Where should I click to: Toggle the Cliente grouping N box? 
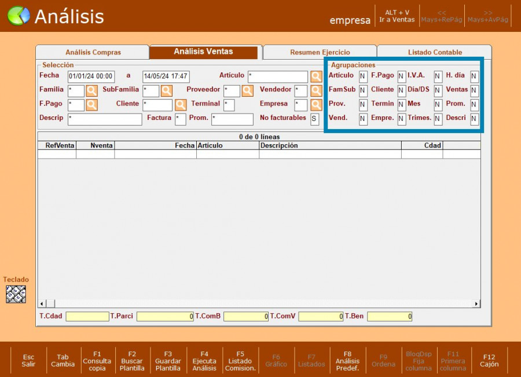pyautogui.click(x=401, y=91)
